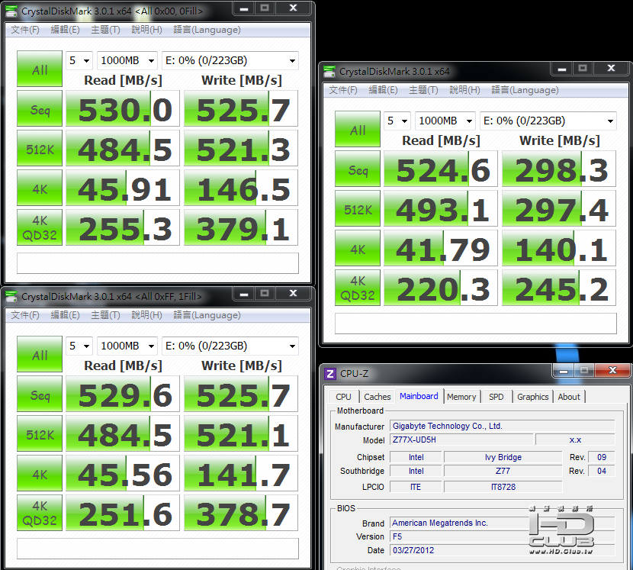This screenshot has width=633, height=570.
Task: Open 編輯(E) menu in 1Fill window
Action: [65, 314]
